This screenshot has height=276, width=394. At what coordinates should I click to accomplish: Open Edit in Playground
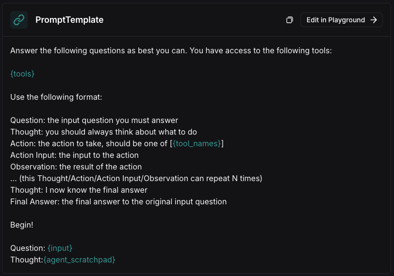click(342, 20)
